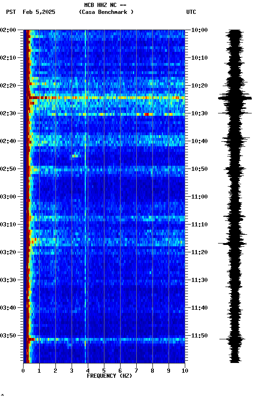Click the 03:30 PST time label
Screen dimensions: 255x400
coord(8,280)
